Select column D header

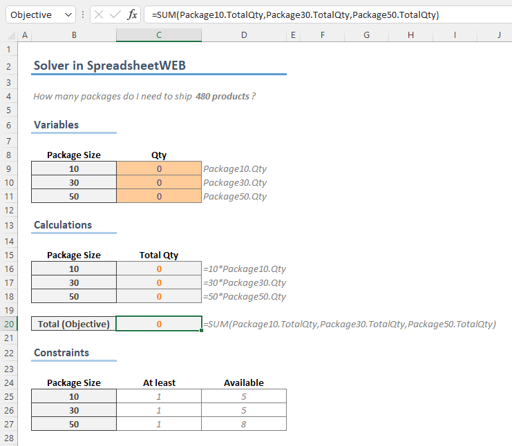pos(244,35)
